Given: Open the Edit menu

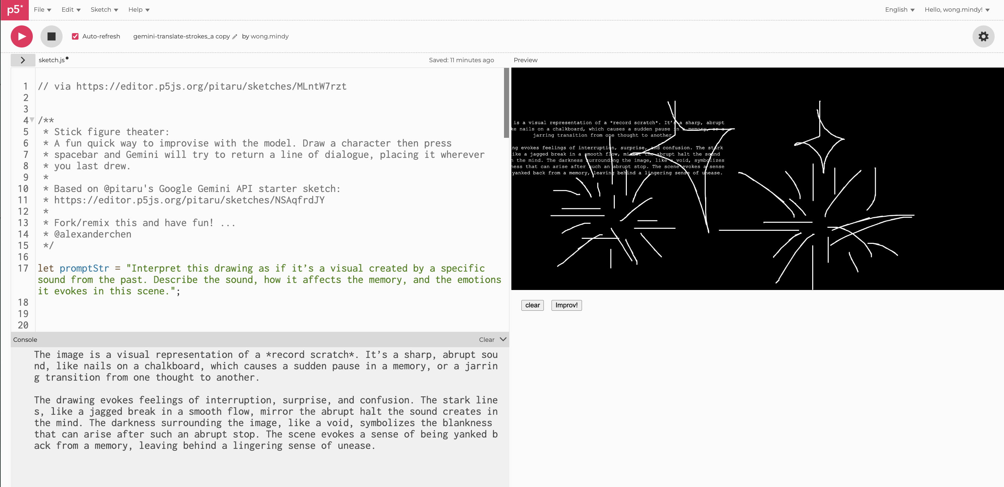Looking at the screenshot, I should 71,10.
